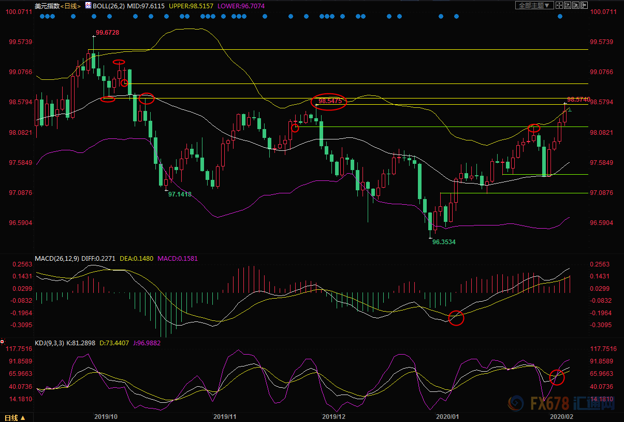
Task: Click the 96.3534 low price label
Action: coord(444,242)
